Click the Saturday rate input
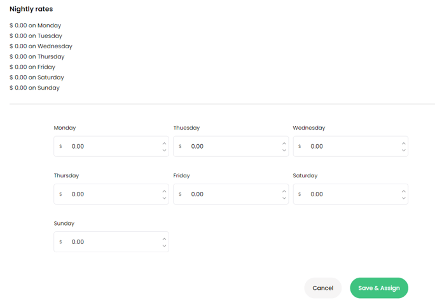Screen dimensions: 435x305 pos(350,194)
